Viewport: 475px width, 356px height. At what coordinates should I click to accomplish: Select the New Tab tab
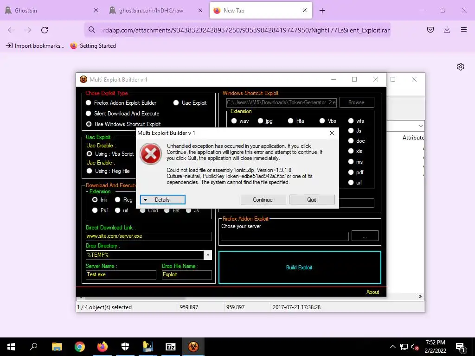[x=261, y=11]
